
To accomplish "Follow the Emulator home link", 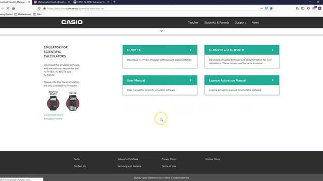I will 53,119.
